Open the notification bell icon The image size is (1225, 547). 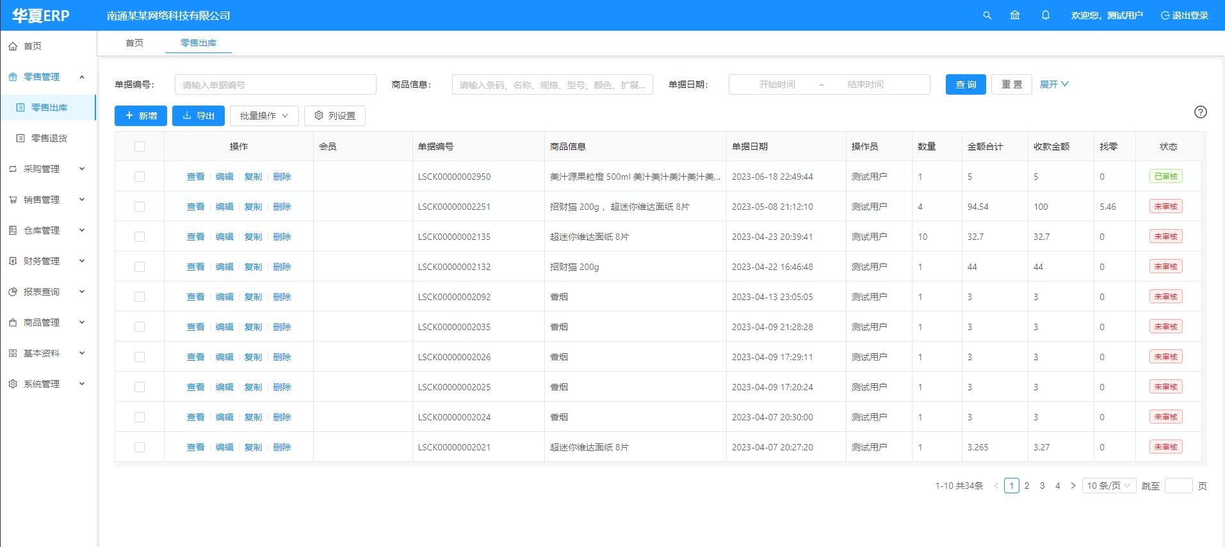coord(1045,15)
